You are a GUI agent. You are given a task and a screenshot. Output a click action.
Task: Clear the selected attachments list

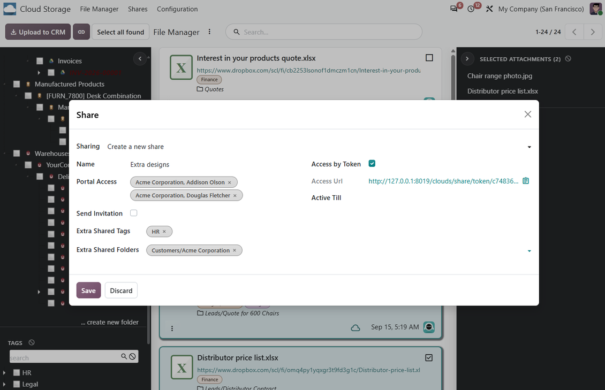pos(568,58)
